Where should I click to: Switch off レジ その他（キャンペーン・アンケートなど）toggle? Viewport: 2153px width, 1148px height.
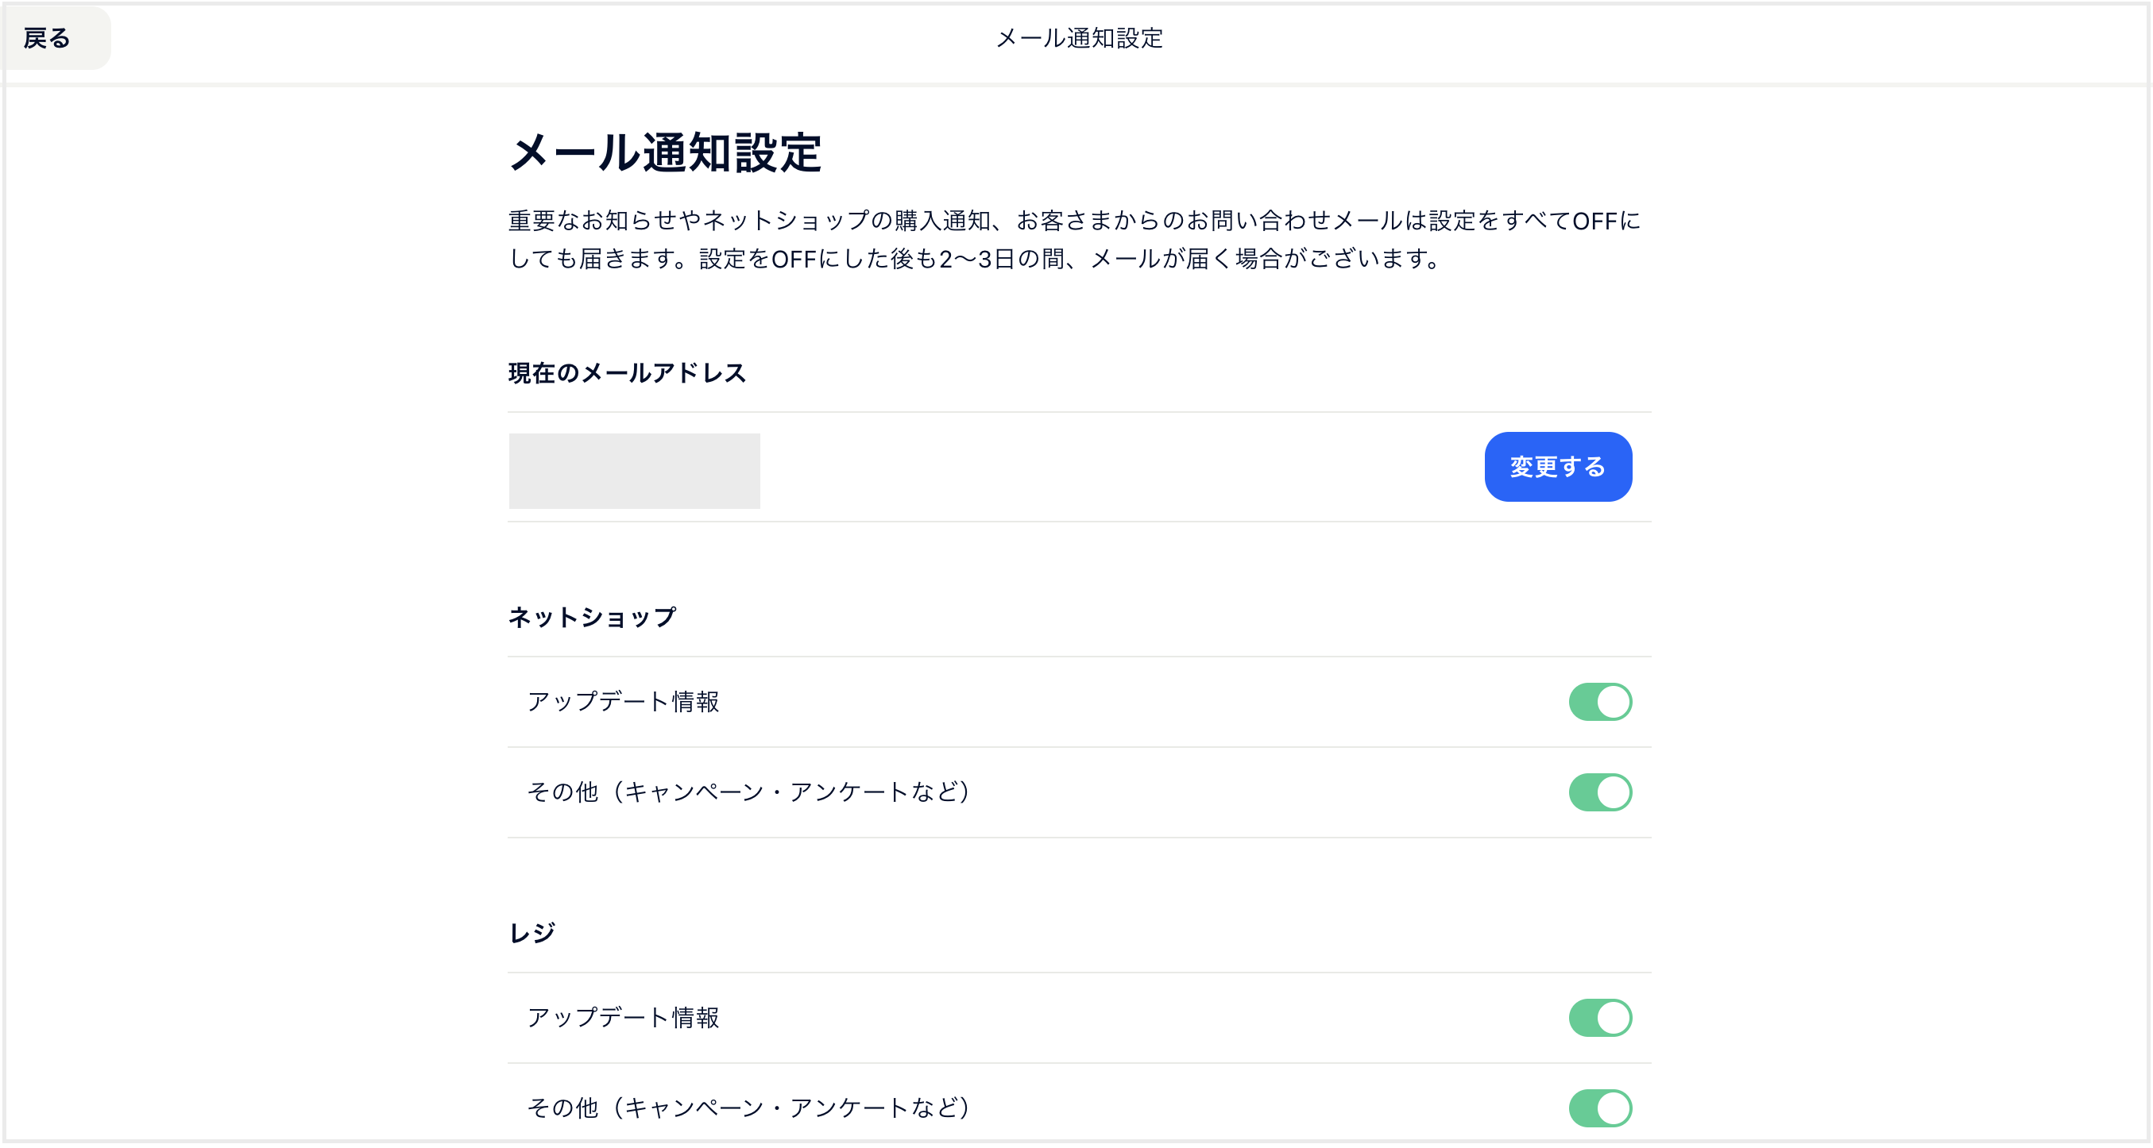pyautogui.click(x=1600, y=1108)
